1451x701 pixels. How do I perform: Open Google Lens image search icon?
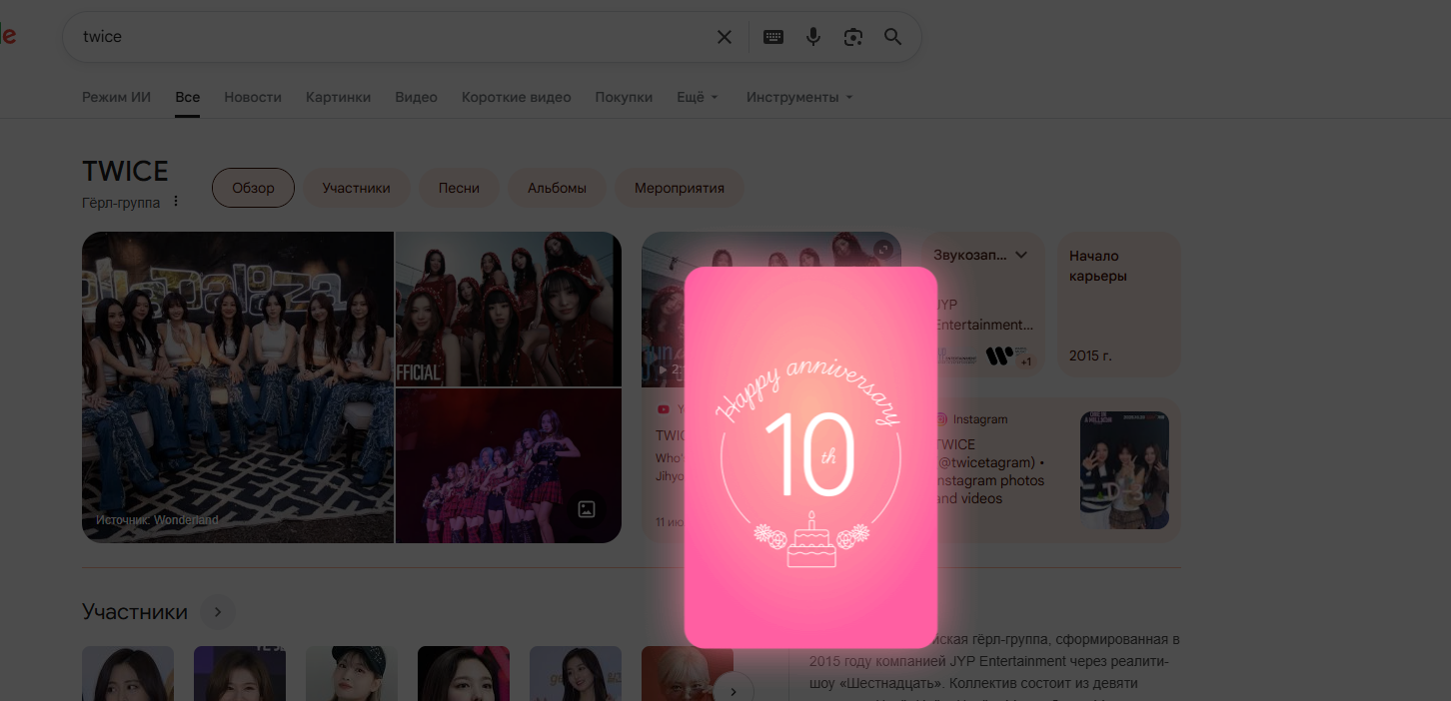coord(853,37)
